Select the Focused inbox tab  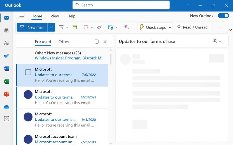[43, 42]
